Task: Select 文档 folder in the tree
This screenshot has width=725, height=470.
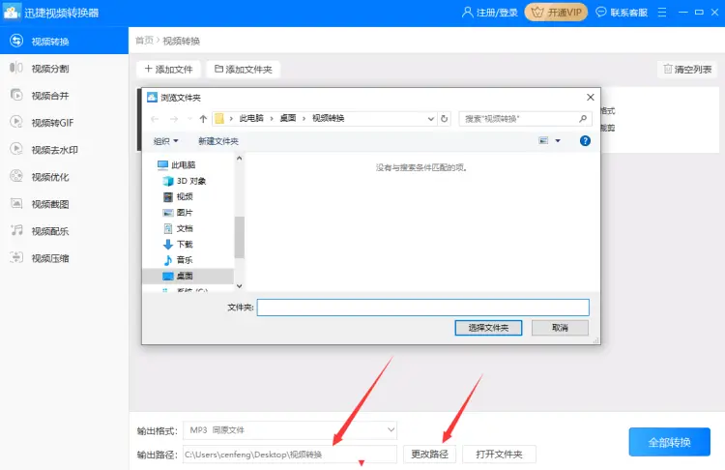Action: 185,228
